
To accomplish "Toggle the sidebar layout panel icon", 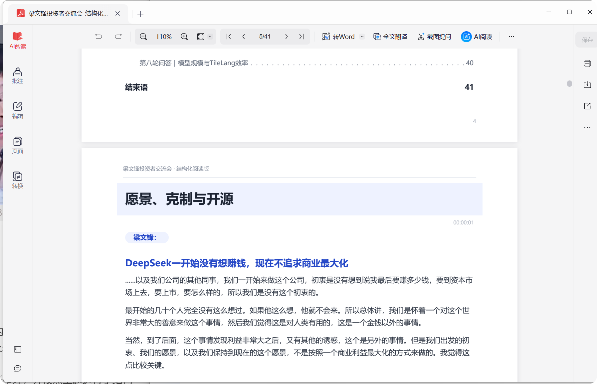I will pyautogui.click(x=18, y=349).
